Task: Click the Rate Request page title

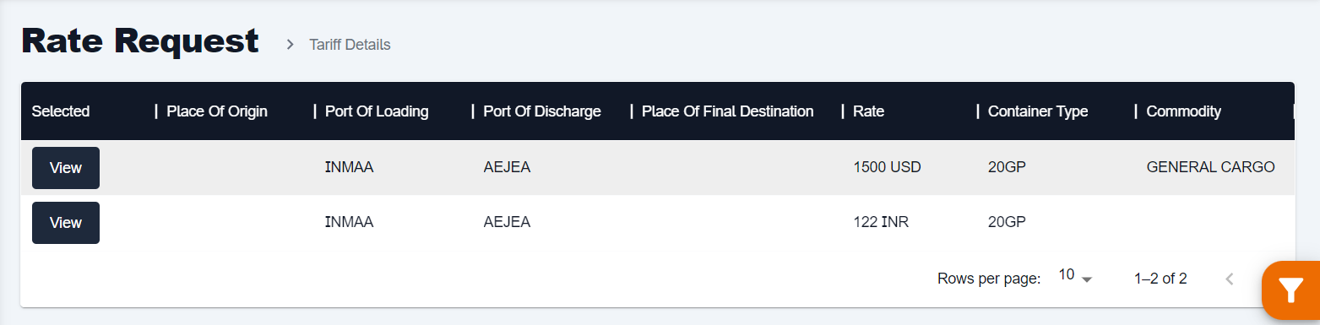Action: click(140, 41)
